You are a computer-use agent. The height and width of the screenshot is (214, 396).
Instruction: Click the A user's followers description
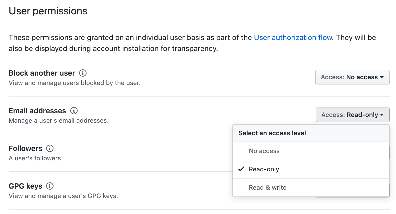[x=35, y=158]
